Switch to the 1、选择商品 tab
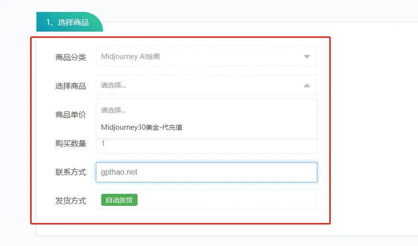The width and height of the screenshot is (418, 246). (68, 22)
